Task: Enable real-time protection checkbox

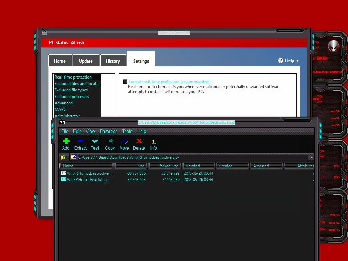Action: tap(125, 82)
